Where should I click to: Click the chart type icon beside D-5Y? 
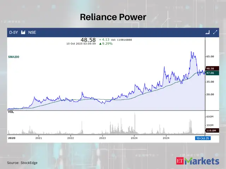click(x=23, y=32)
